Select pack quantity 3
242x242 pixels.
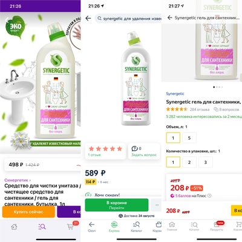click(x=206, y=162)
